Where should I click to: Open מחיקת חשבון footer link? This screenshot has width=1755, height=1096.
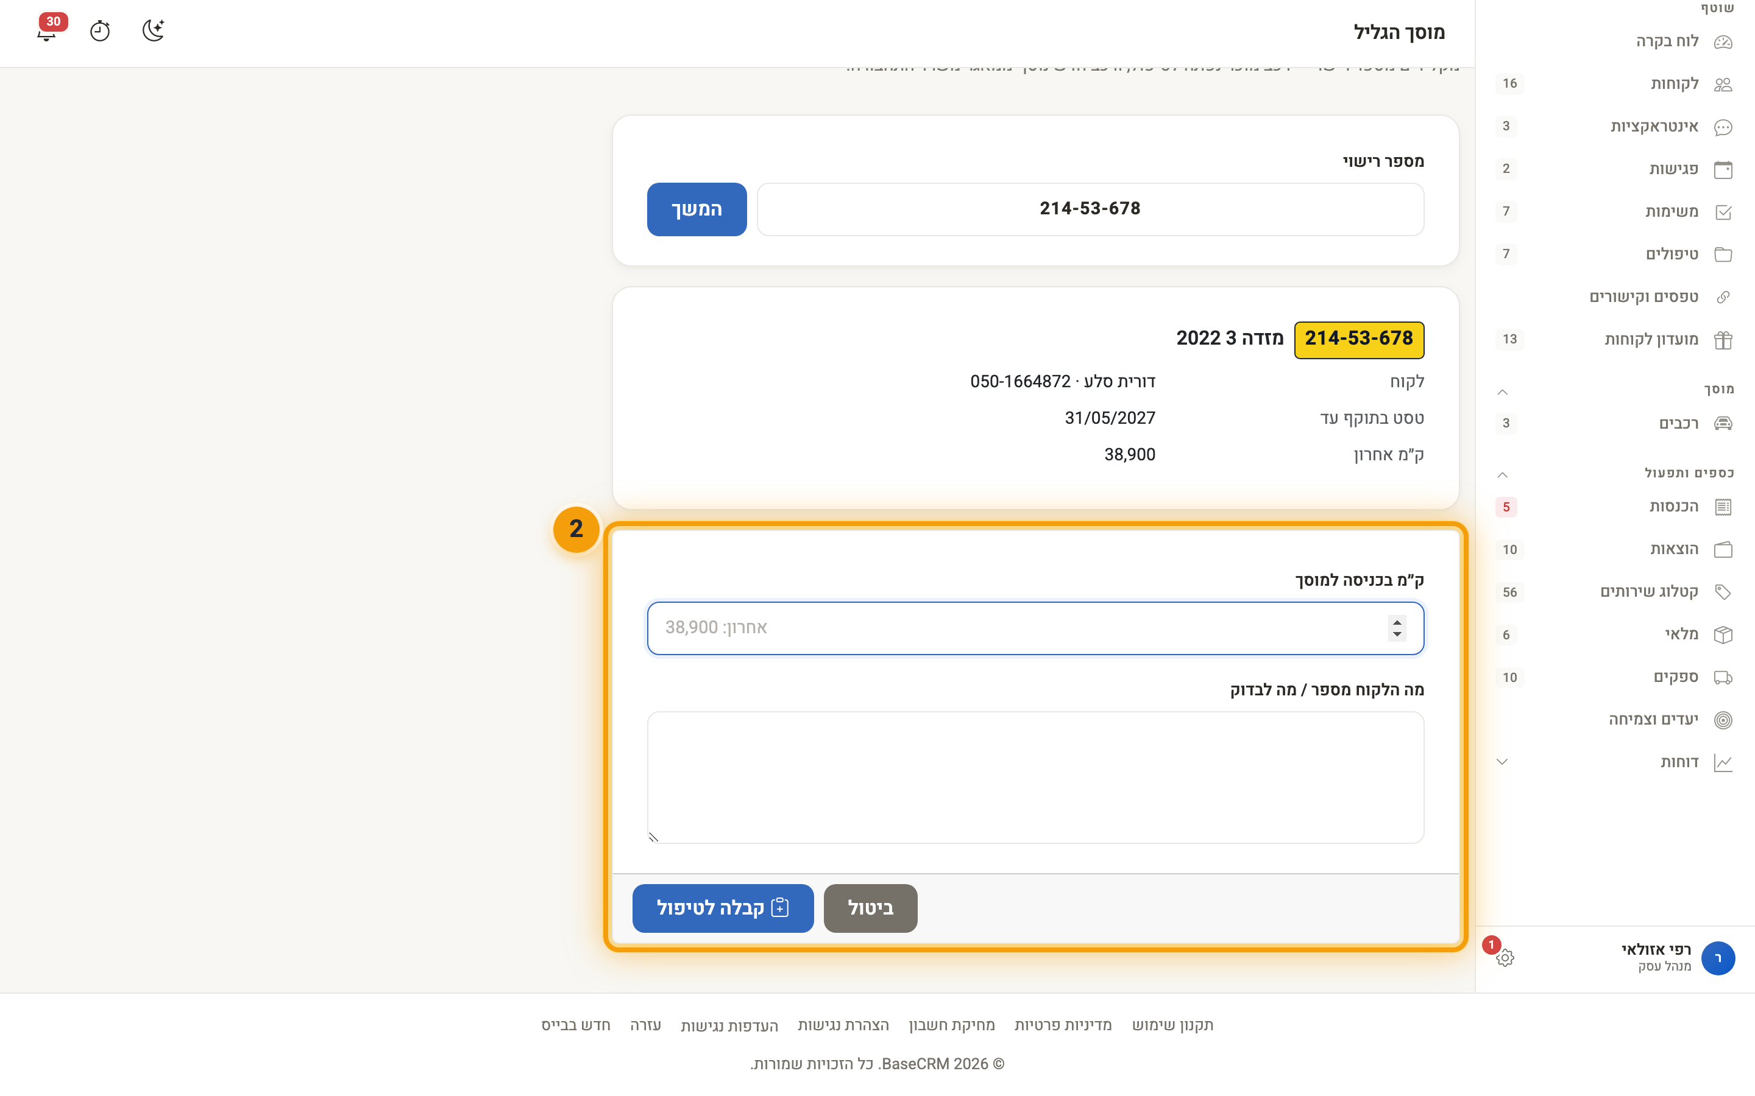[951, 1025]
